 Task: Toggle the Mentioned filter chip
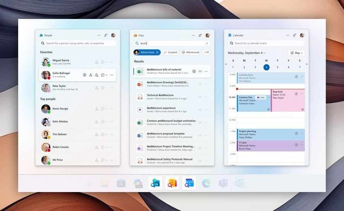click(191, 52)
